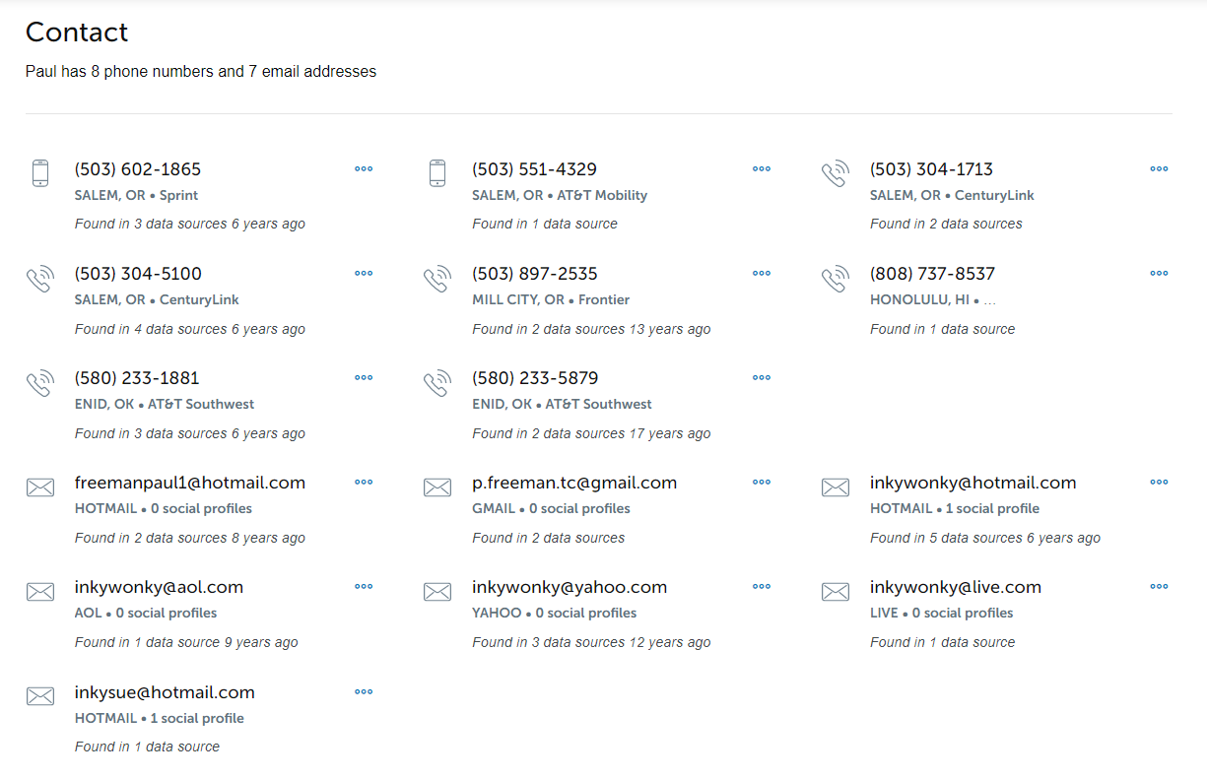Click envelope icon beside inkywonky@live.com

click(x=836, y=591)
